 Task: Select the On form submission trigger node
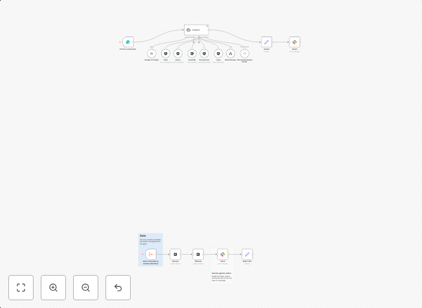pyautogui.click(x=128, y=42)
